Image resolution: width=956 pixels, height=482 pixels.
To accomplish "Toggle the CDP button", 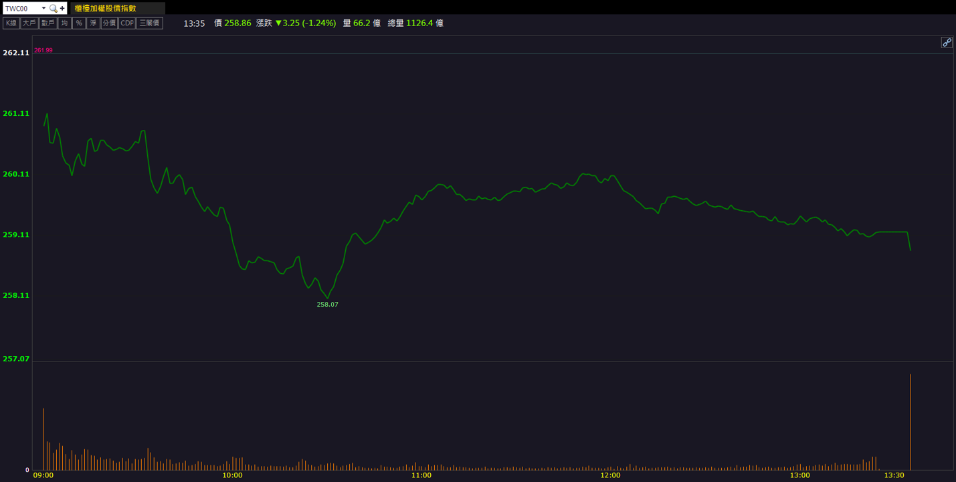I will [x=127, y=23].
